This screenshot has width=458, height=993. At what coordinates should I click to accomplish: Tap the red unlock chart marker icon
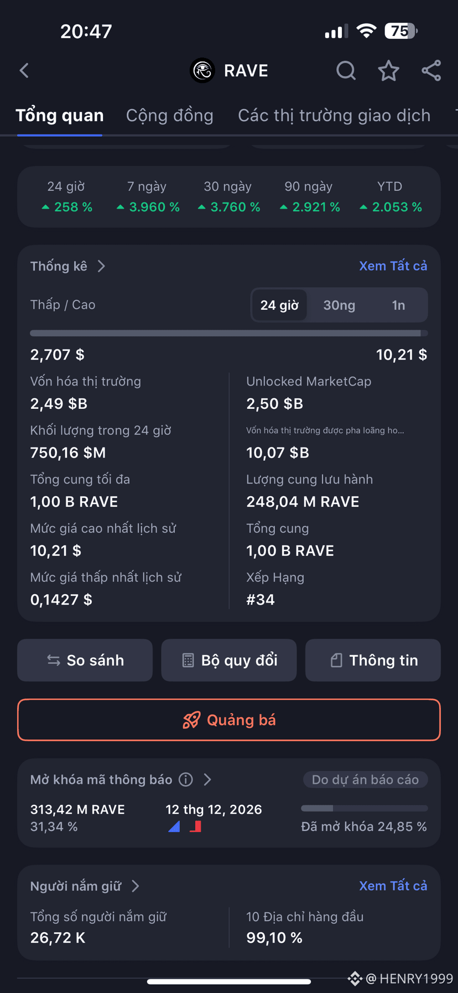click(x=195, y=826)
